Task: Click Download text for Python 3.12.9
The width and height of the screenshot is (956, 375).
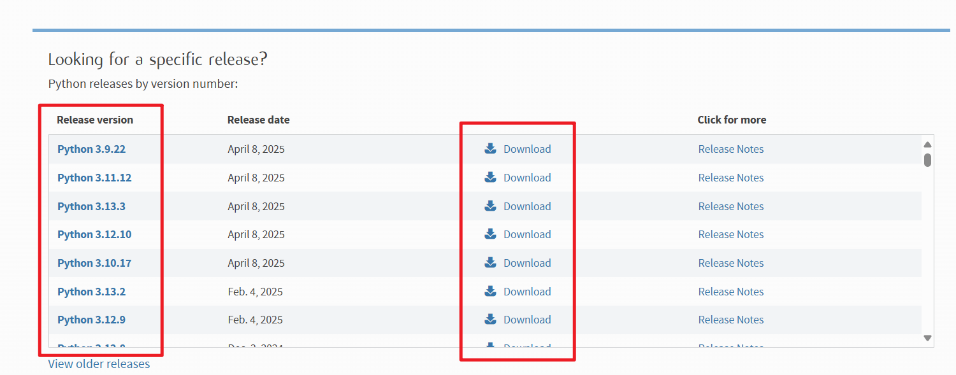Action: point(527,320)
